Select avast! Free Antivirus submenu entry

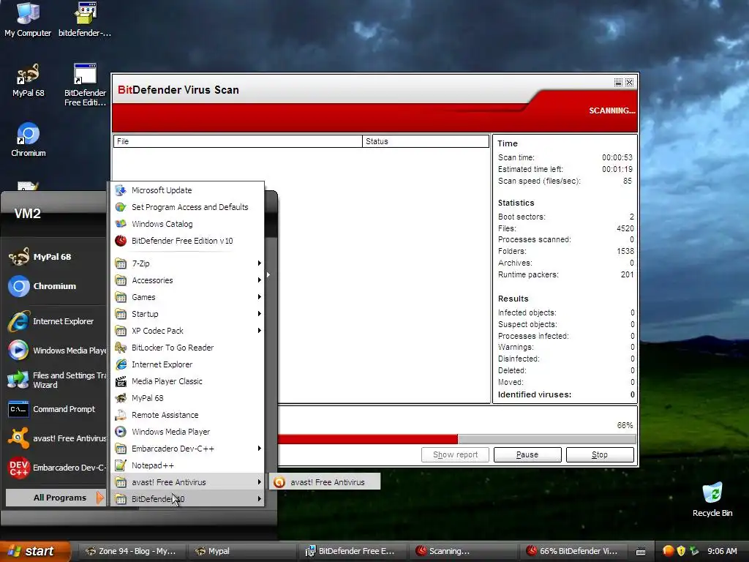click(x=325, y=482)
